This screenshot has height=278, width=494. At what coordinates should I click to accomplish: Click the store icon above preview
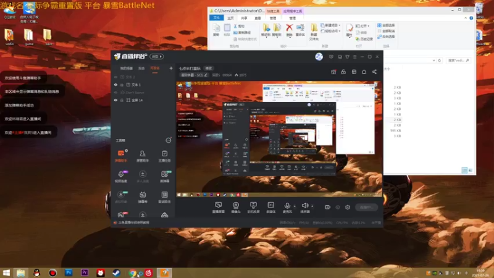click(354, 72)
